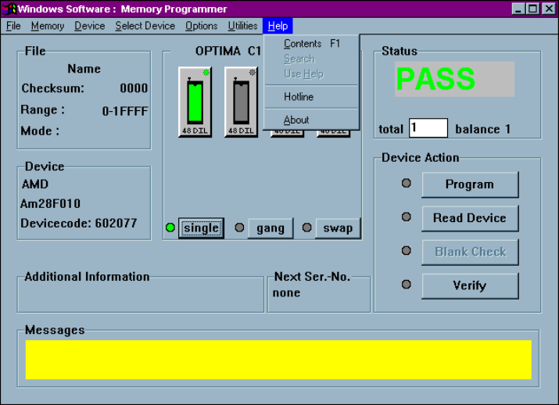Select gang programming mode button
The height and width of the screenshot is (405, 559).
pyautogui.click(x=271, y=228)
